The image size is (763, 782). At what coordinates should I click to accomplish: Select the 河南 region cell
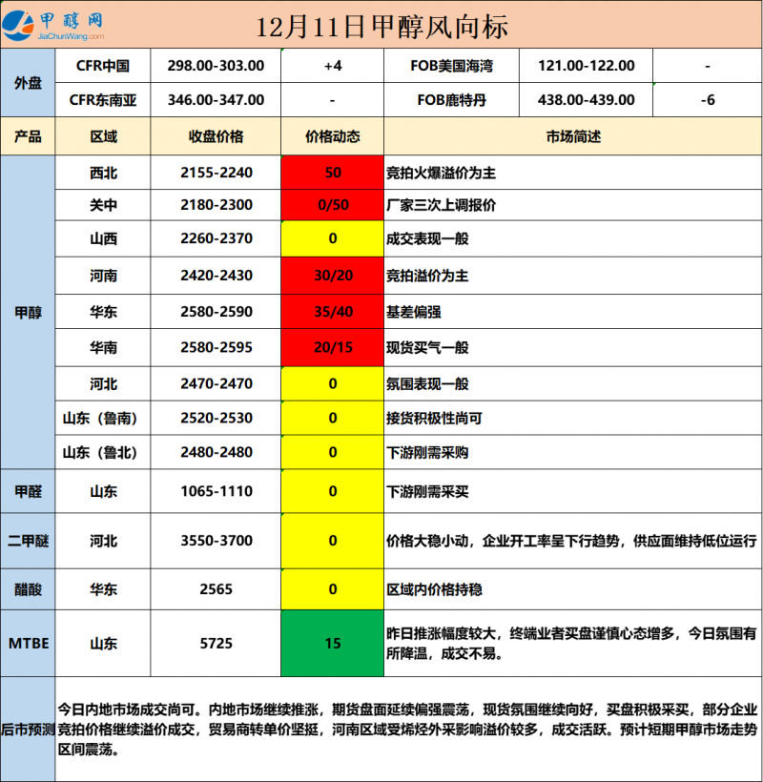click(103, 276)
